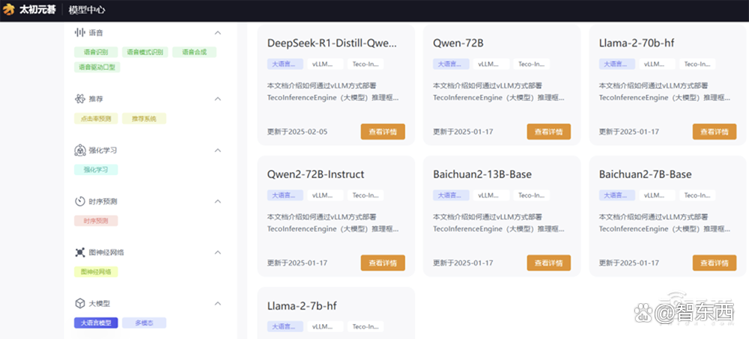Click the 太初元碁 logo icon

click(x=9, y=10)
